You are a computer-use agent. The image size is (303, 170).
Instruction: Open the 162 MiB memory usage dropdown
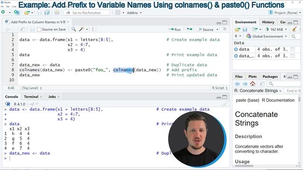click(x=276, y=29)
